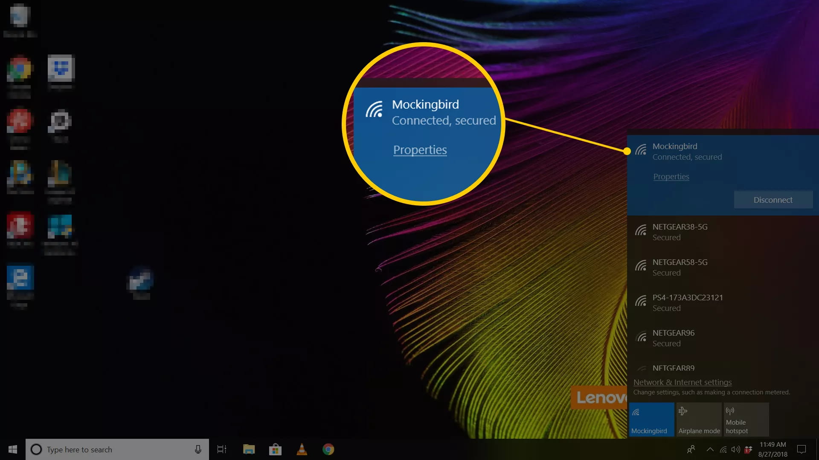Toggle Airplane mode tile

click(x=699, y=420)
